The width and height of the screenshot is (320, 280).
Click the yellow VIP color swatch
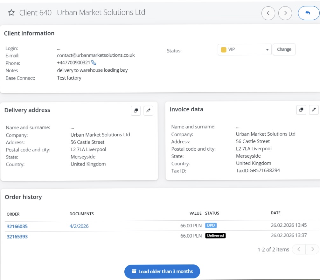tap(224, 49)
